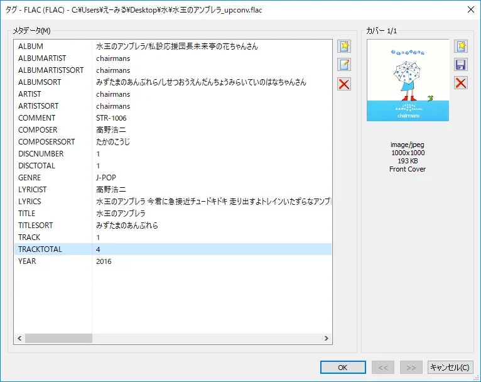The image size is (481, 382).
Task: Click the edit metadata field icon
Action: (344, 65)
